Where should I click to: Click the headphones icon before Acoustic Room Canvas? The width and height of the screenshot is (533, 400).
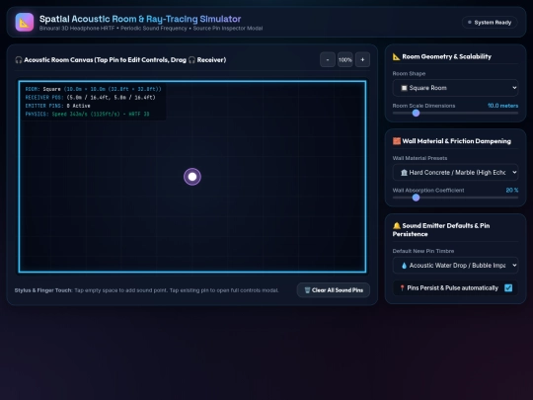tap(19, 60)
